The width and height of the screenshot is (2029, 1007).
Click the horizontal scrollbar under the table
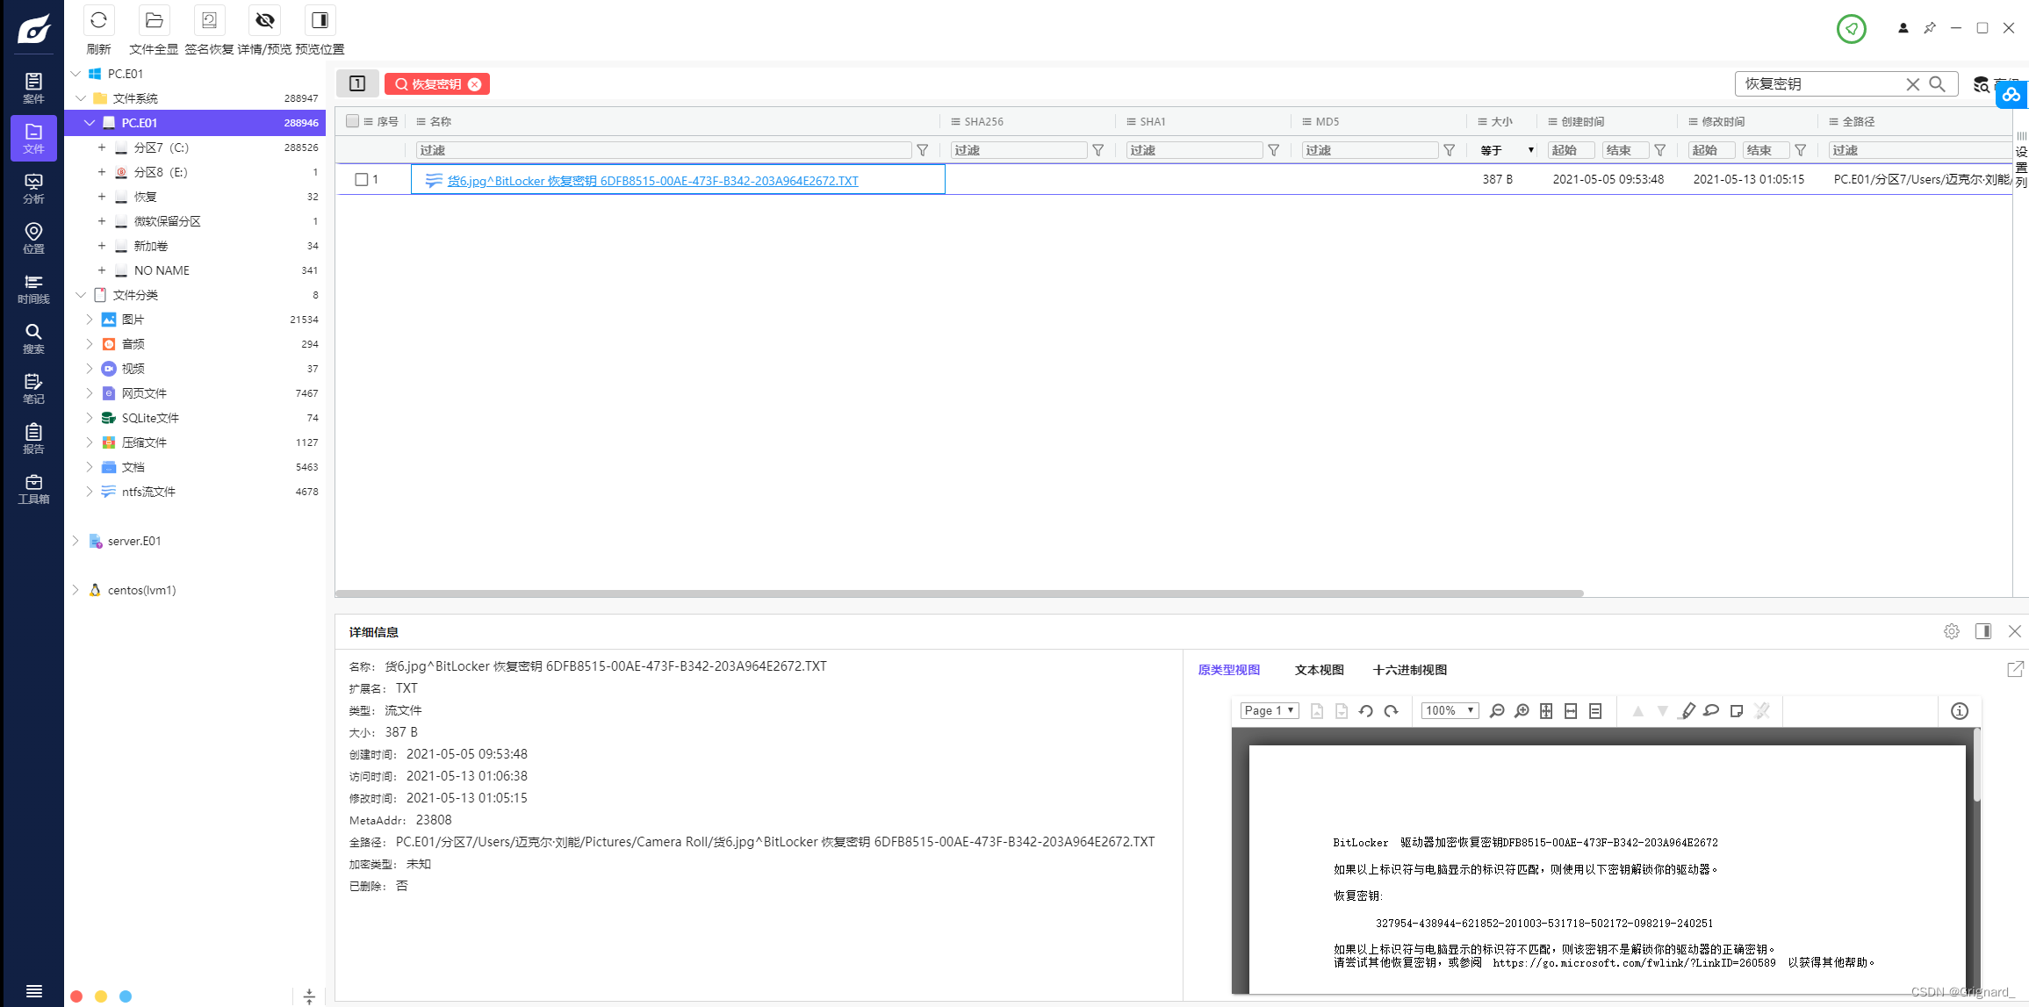pyautogui.click(x=959, y=593)
